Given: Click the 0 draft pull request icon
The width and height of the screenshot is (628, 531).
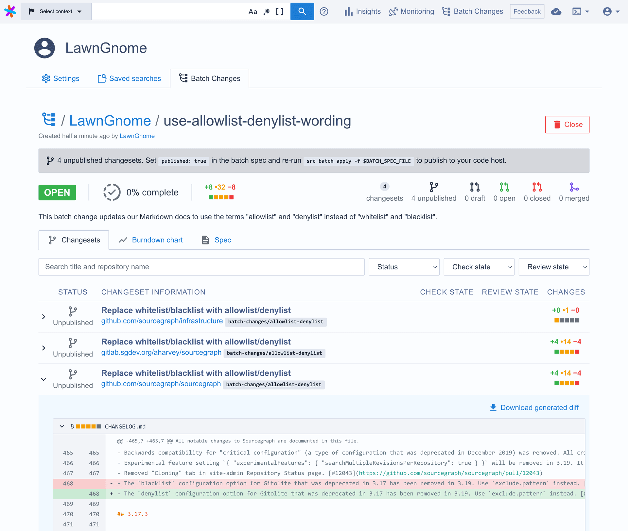Looking at the screenshot, I should pyautogui.click(x=475, y=187).
